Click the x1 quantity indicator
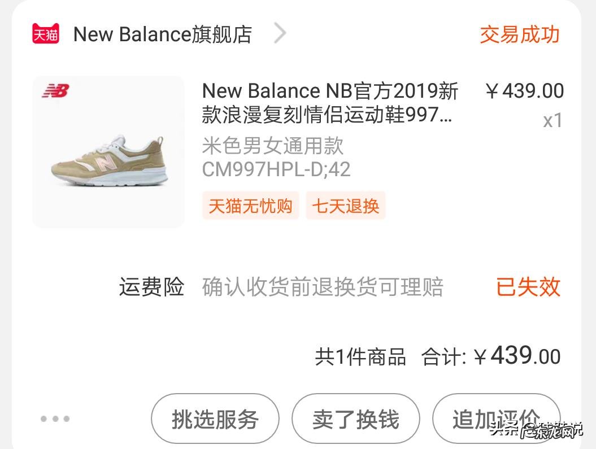The width and height of the screenshot is (596, 449). click(552, 120)
